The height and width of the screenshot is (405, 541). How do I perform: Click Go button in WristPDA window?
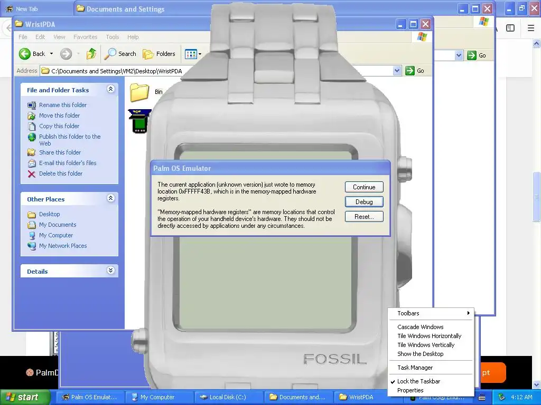[x=415, y=71]
